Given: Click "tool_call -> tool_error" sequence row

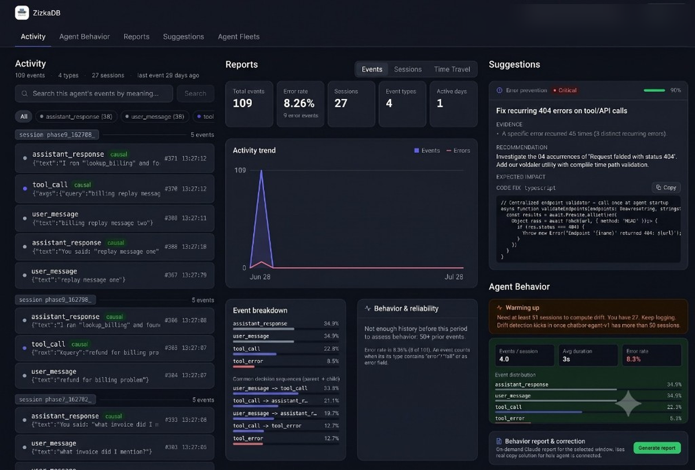Looking at the screenshot, I should tap(286, 428).
